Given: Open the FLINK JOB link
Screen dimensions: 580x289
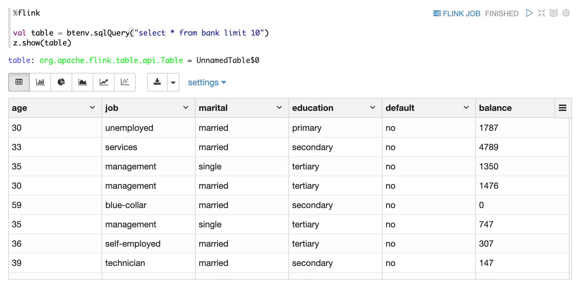Looking at the screenshot, I should (x=457, y=14).
